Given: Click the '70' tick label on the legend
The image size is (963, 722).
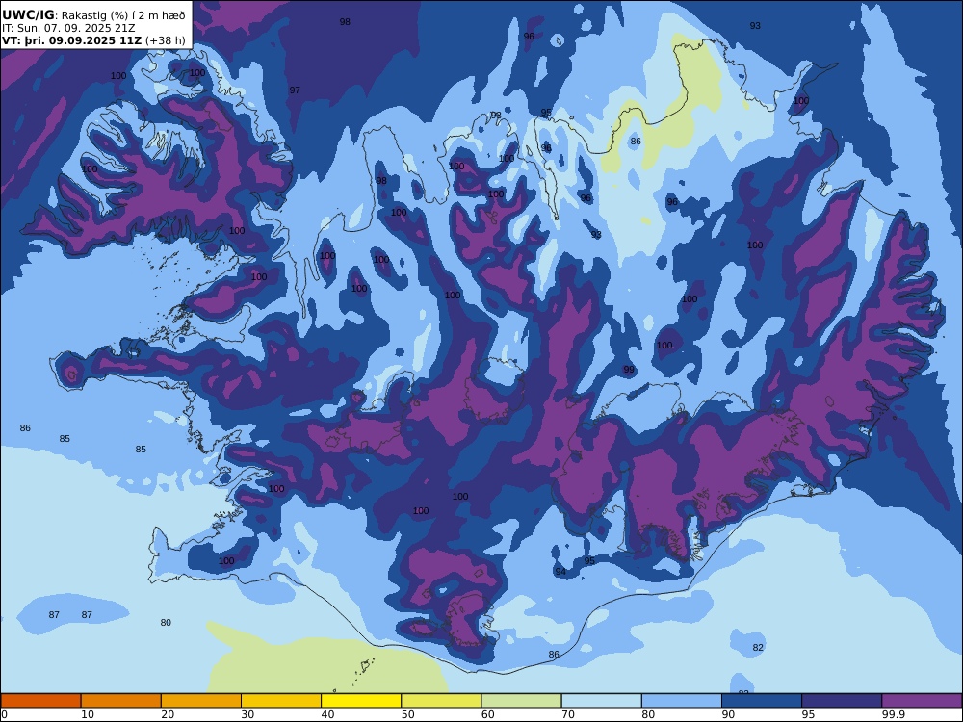Looking at the screenshot, I should point(568,714).
